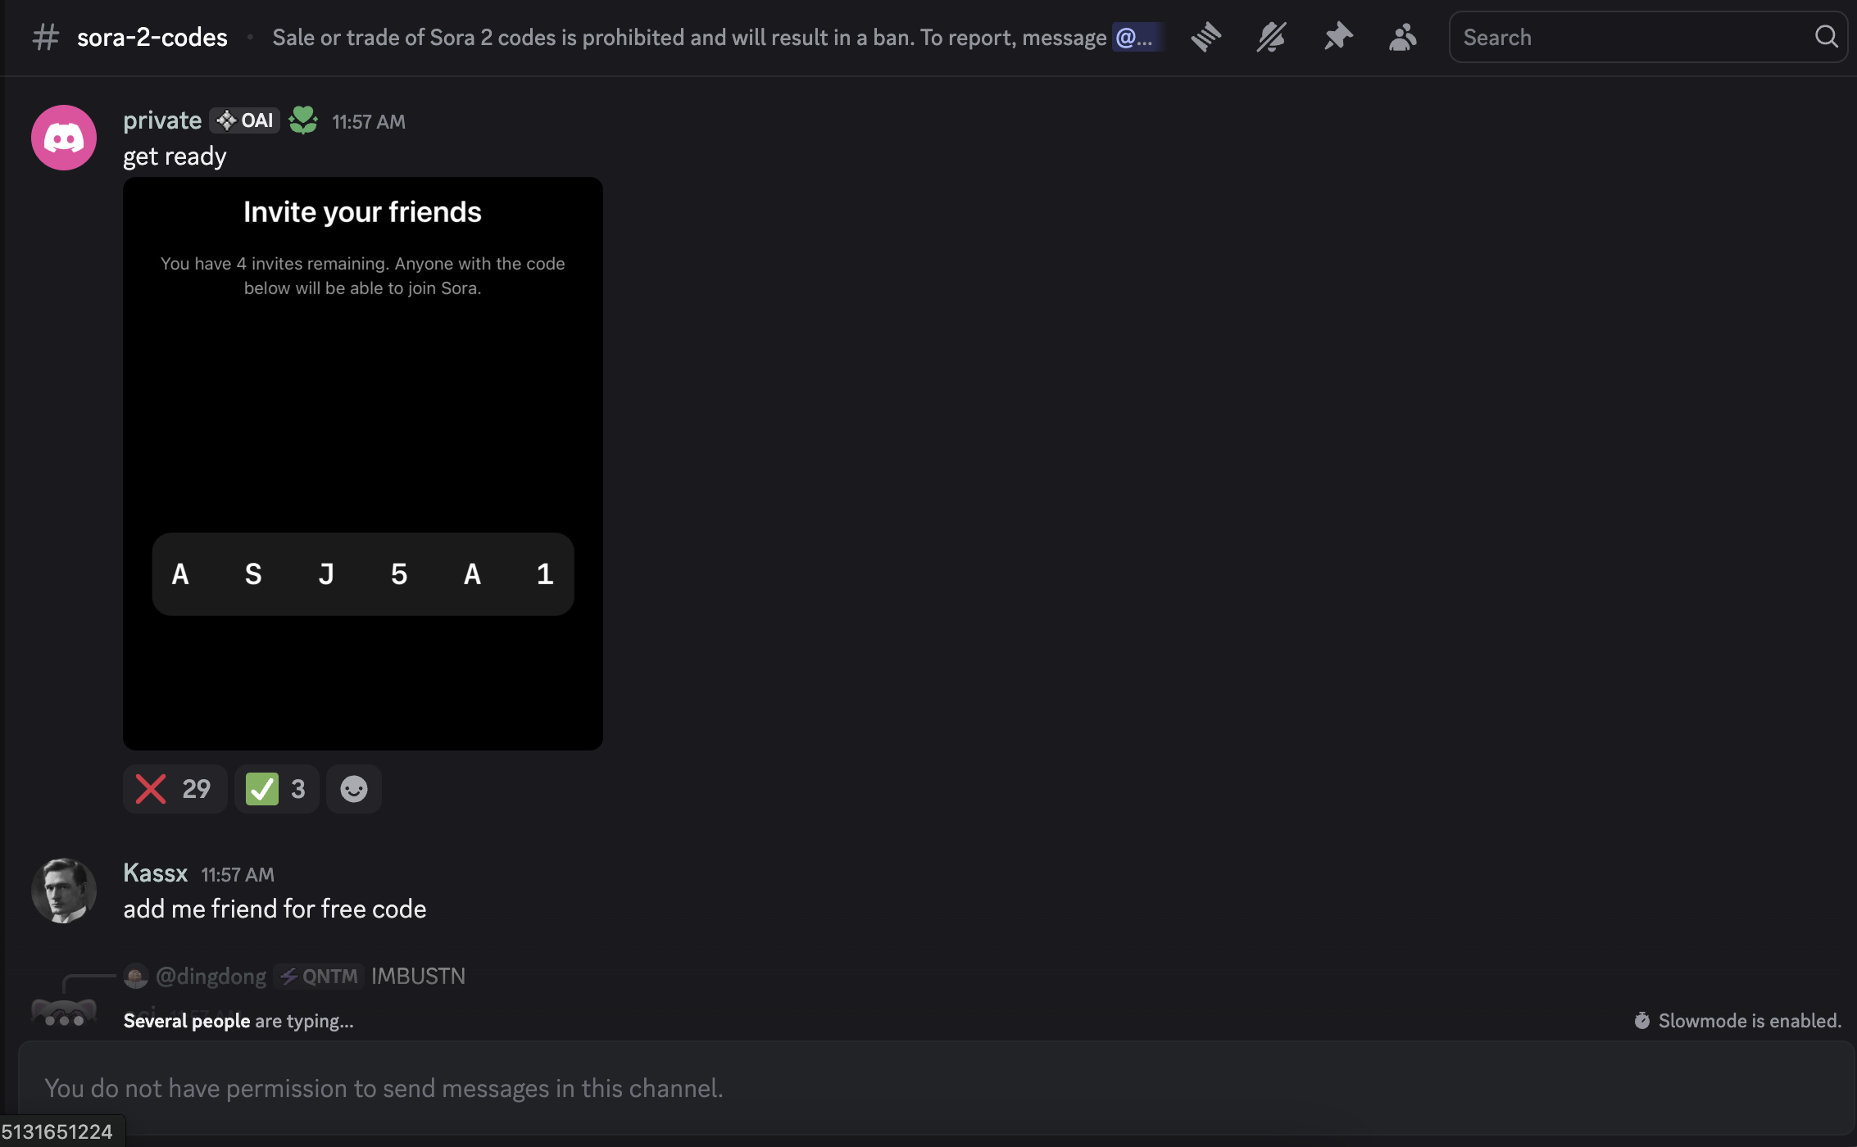Jump to replied @dingdong message
1857x1147 pixels.
click(x=418, y=976)
